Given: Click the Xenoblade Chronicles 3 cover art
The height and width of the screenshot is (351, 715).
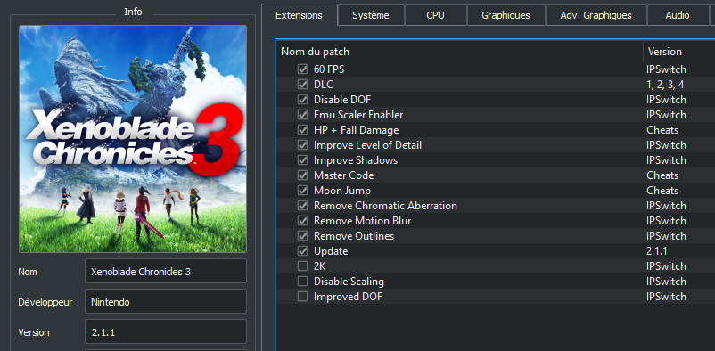Looking at the screenshot, I should coord(133,139).
